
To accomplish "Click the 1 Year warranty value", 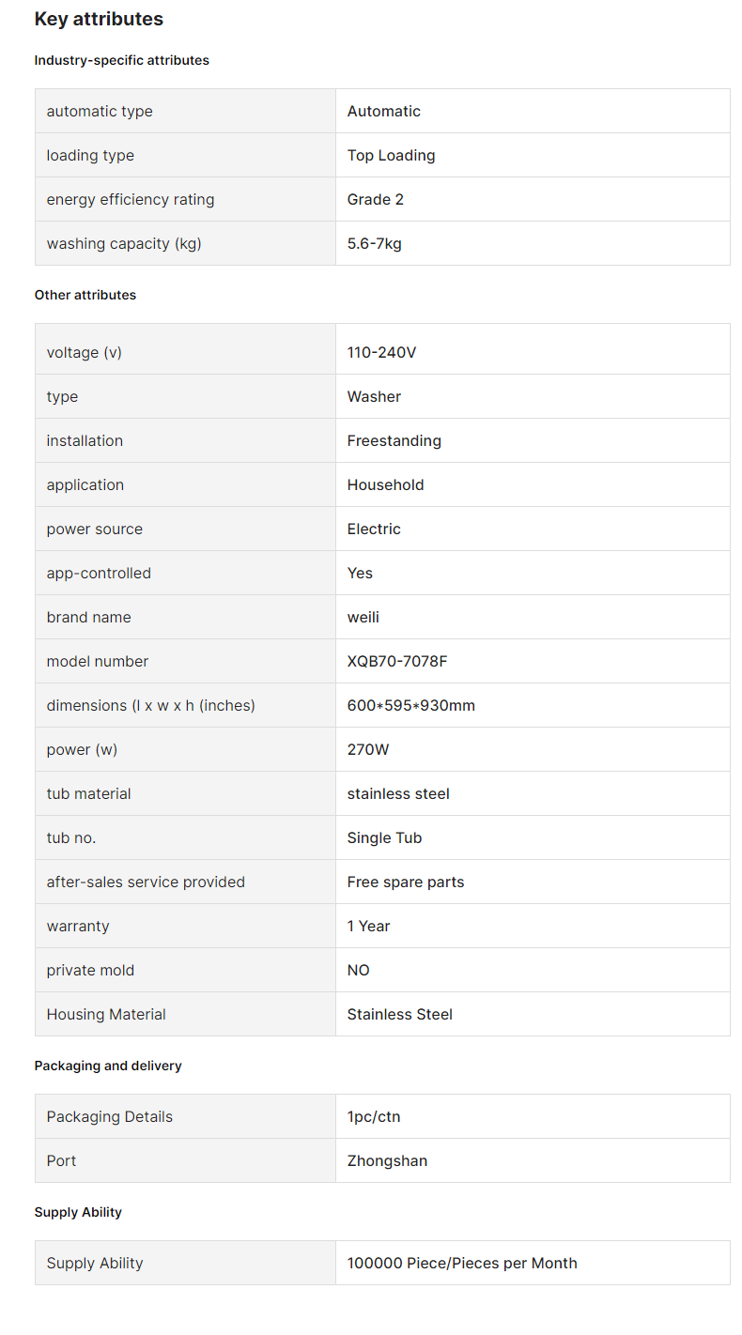I will pos(369,926).
